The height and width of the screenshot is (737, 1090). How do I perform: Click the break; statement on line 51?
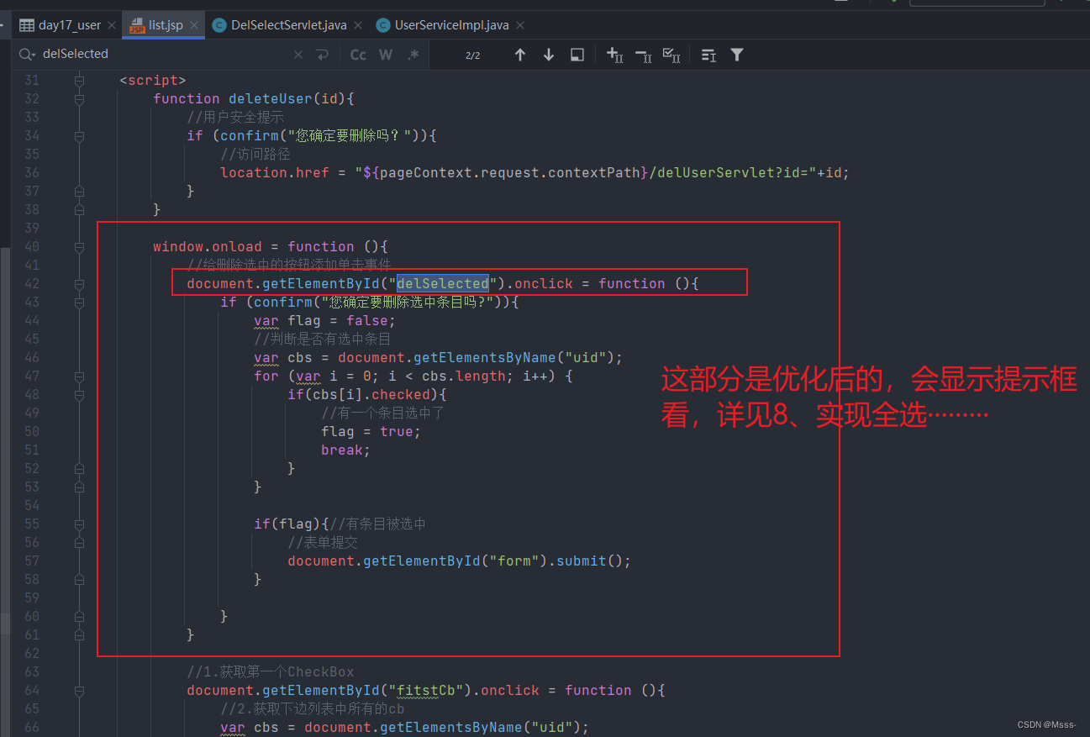(346, 450)
